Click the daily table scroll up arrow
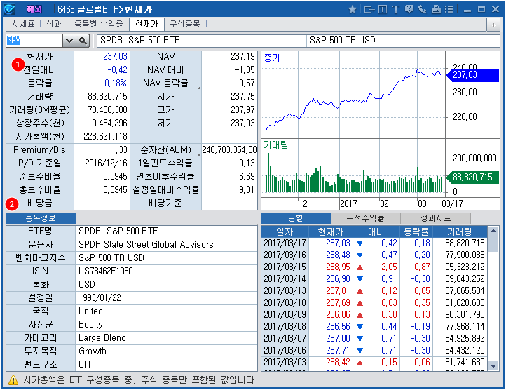 click(493, 231)
